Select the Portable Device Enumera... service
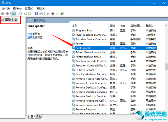The image size is (168, 122). pos(92,39)
